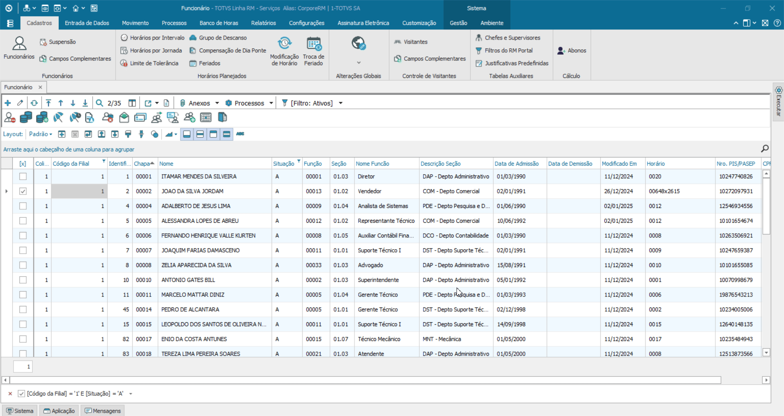Expand the Anexos dropdown arrow
Viewport: 784px width, 416px height.
tap(217, 103)
